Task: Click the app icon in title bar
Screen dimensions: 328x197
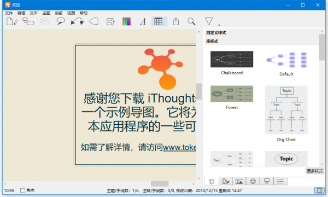Action: click(x=8, y=5)
